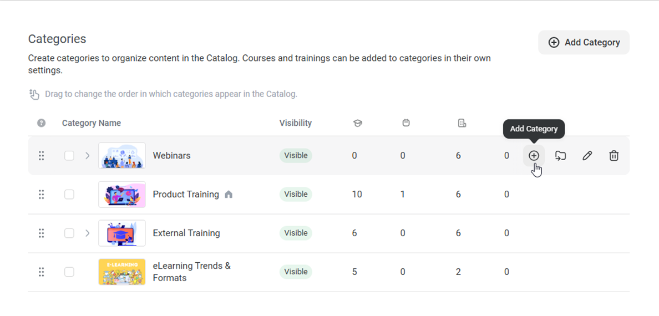Click the drag handle for eLearning Trends row
The image size is (659, 316).
pos(41,272)
